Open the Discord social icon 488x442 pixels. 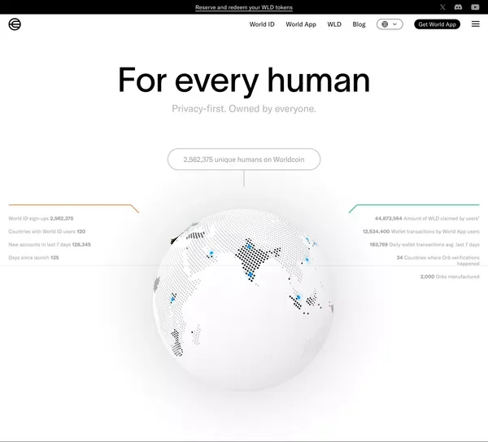click(458, 7)
